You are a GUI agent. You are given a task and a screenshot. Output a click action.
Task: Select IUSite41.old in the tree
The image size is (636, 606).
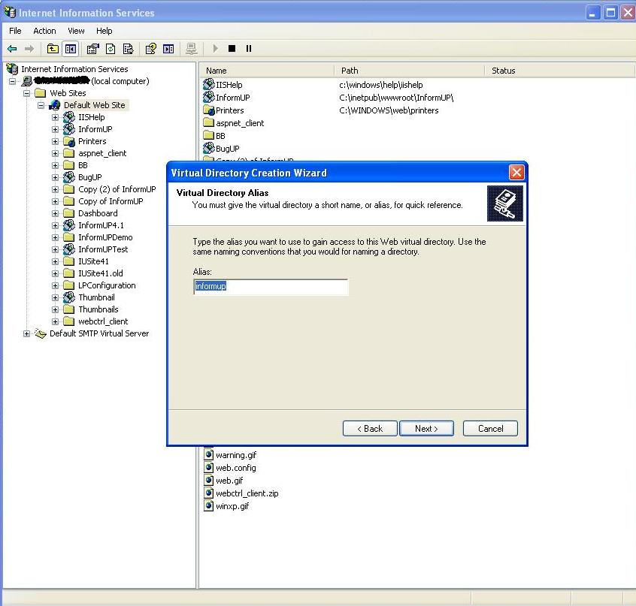101,273
